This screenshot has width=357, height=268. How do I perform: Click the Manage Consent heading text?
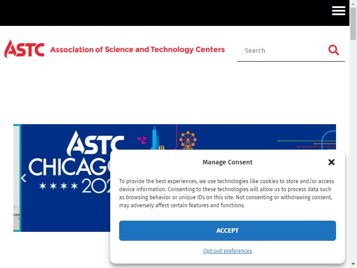228,162
